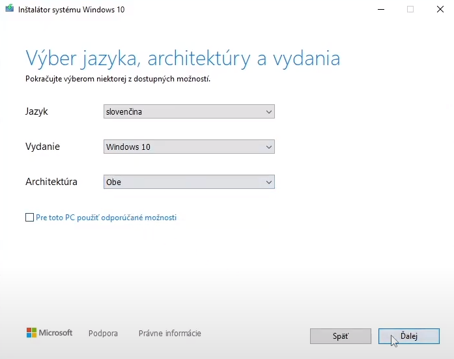Click the subtitle 'Pokračujte výberom niektorej z dostupných možností.'
Image resolution: width=454 pixels, height=359 pixels.
[x=118, y=79]
